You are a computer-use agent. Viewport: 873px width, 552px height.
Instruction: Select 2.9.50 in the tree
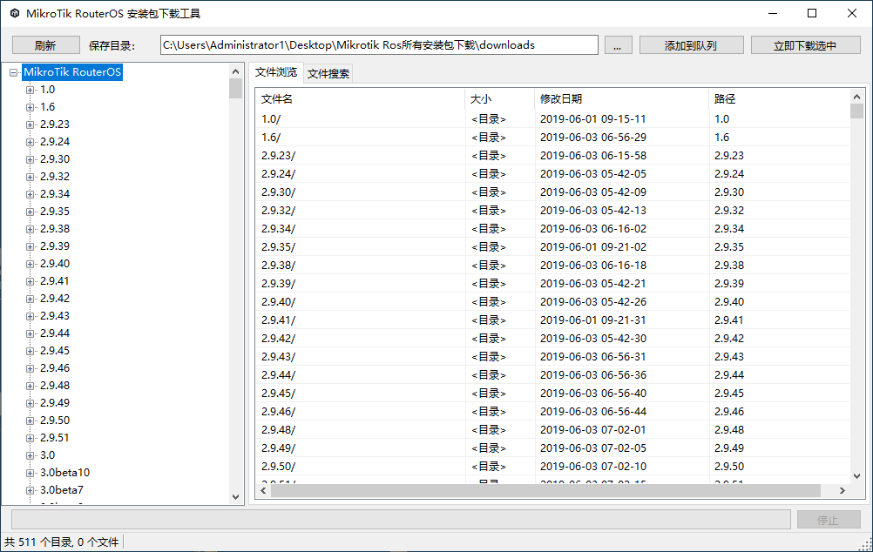tap(55, 421)
